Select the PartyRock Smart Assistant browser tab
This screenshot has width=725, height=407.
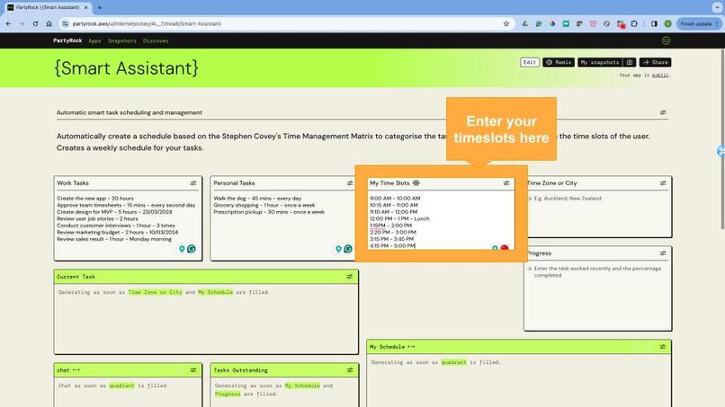pyautogui.click(x=48, y=7)
